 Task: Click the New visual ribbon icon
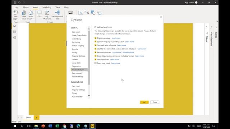pyautogui.click(x=24, y=15)
